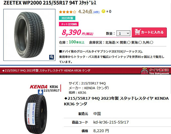171x134 pixels.
Task: Open the red KENDA KR36 header banner
Action: coord(85,71)
